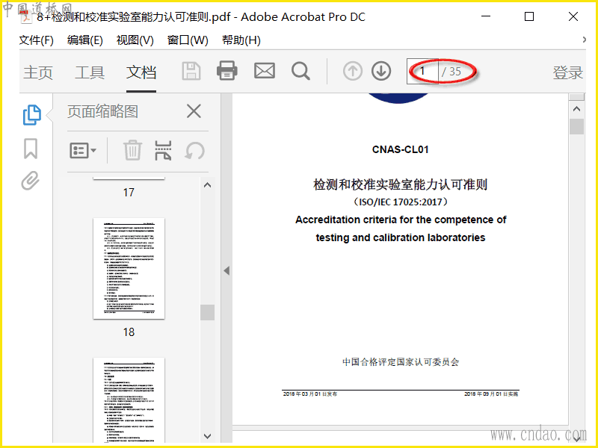Open the bookmarks sidebar icon
The width and height of the screenshot is (598, 448).
pyautogui.click(x=31, y=148)
